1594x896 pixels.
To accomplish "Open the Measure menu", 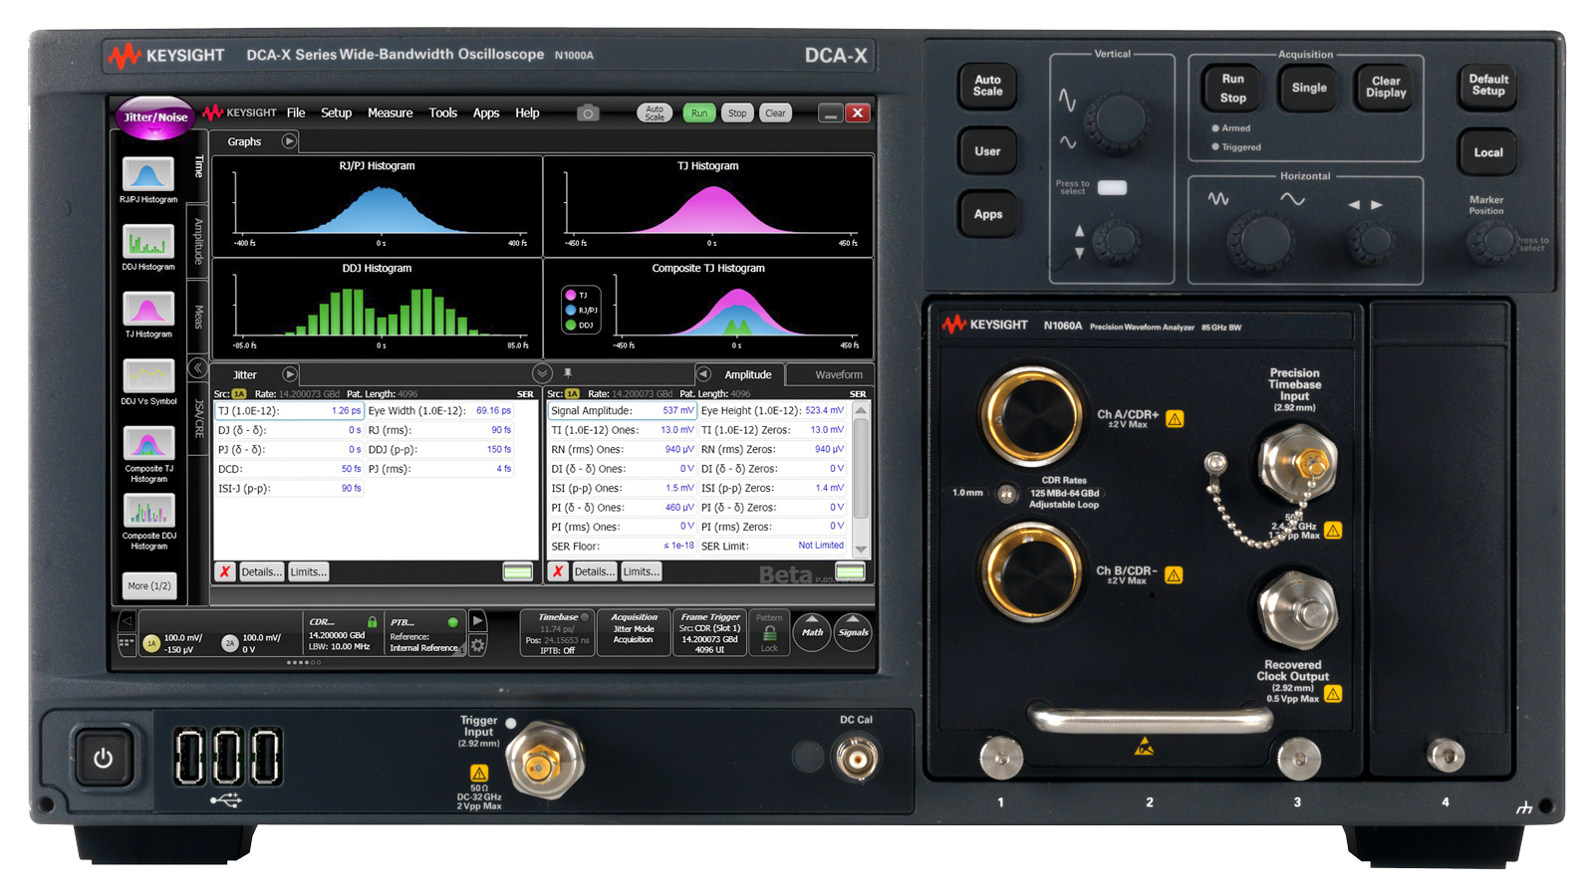I will [391, 112].
